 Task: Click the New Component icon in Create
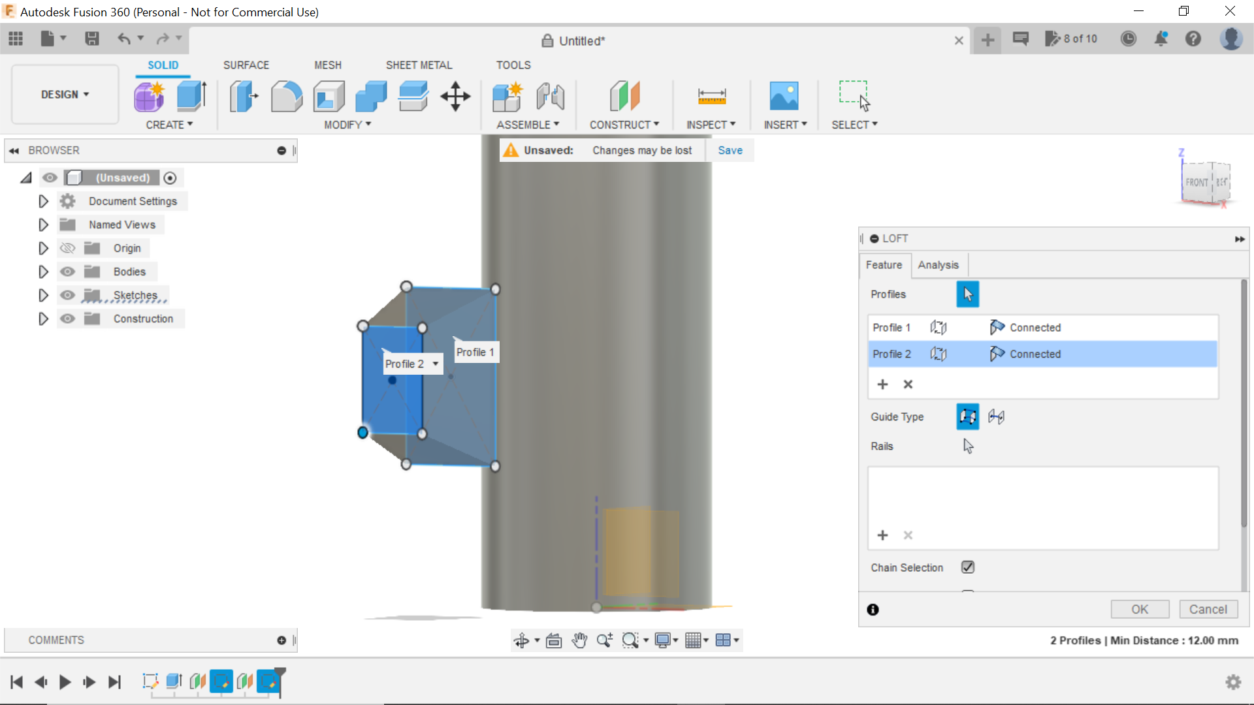[148, 95]
